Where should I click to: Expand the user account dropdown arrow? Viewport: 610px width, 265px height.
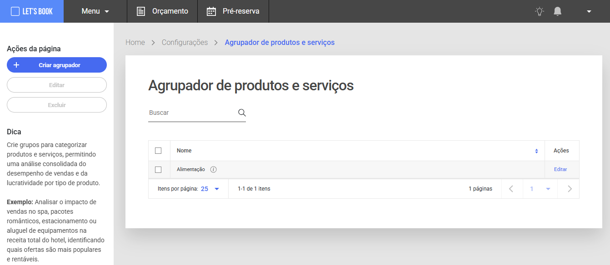589,11
